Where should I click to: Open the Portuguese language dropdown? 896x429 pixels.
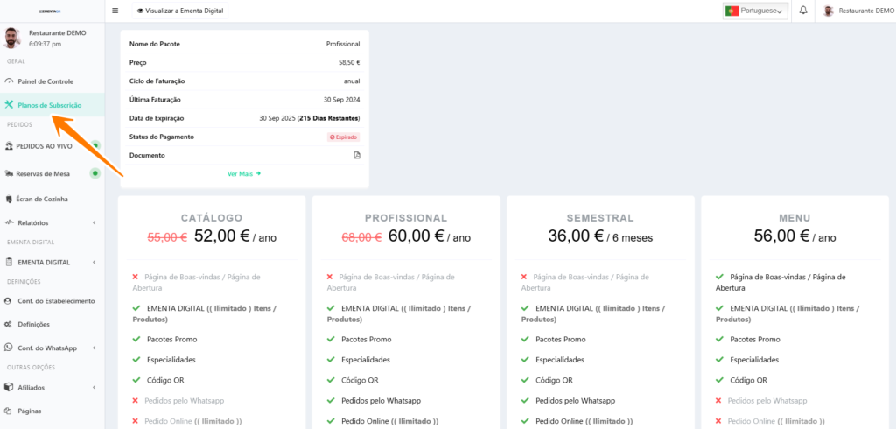coord(754,11)
